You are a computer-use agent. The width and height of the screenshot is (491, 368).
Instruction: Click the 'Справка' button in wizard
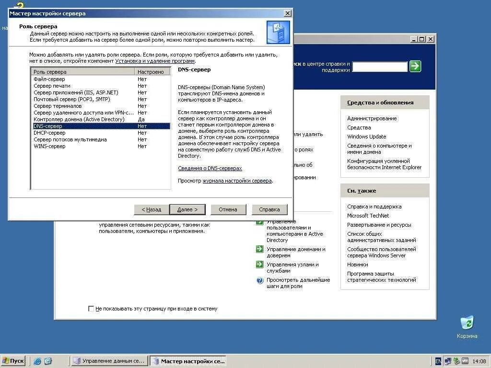[269, 209]
